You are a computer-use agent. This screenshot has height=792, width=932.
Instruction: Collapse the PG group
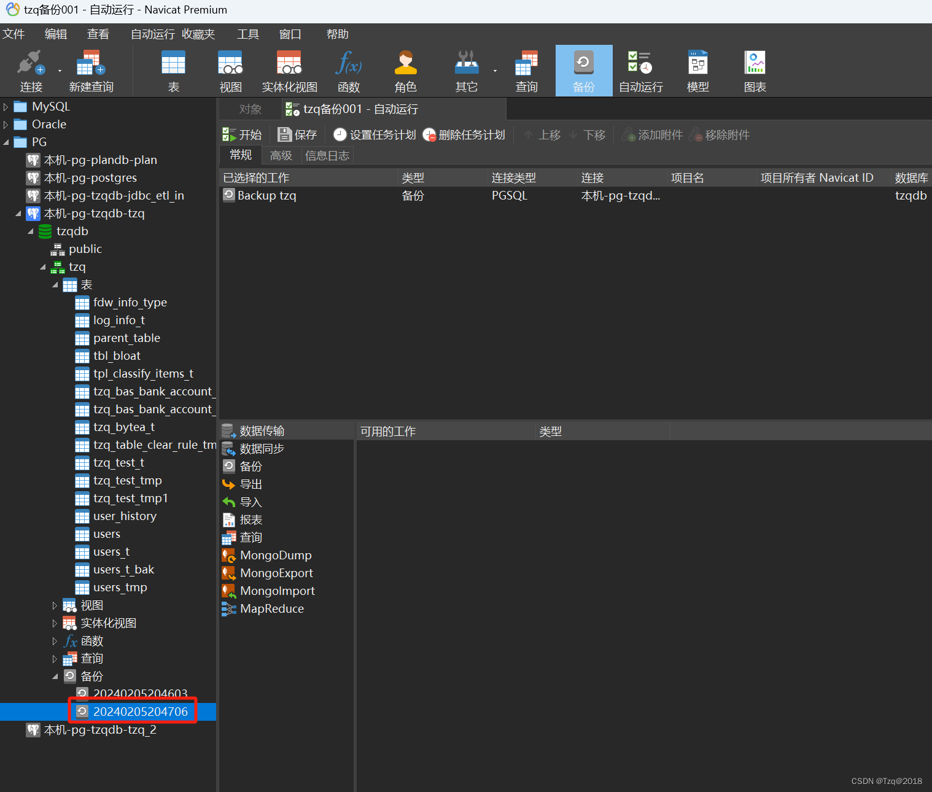point(6,142)
